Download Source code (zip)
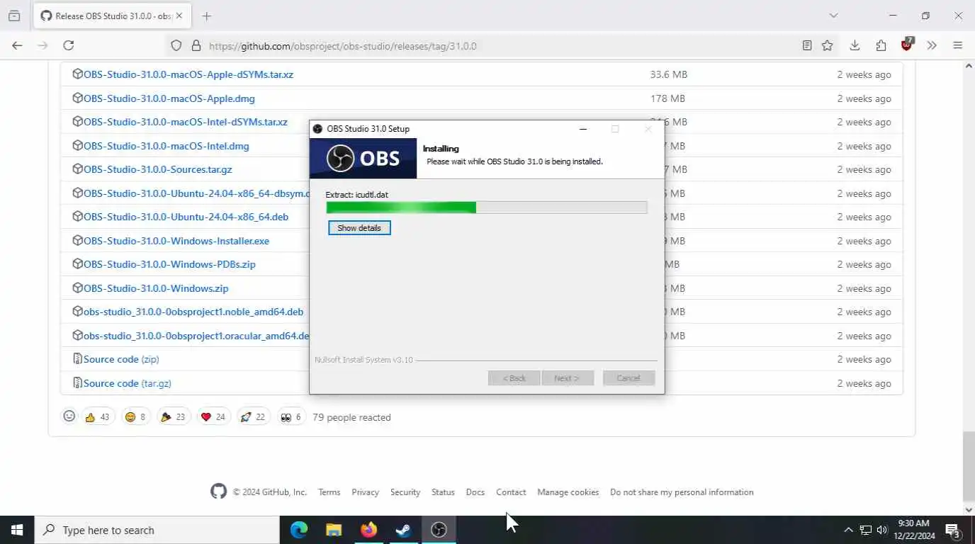975x544 pixels. click(121, 359)
